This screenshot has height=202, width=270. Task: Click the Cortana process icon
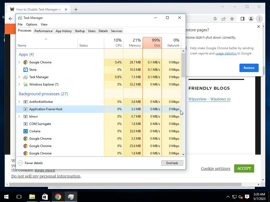pyautogui.click(x=26, y=132)
